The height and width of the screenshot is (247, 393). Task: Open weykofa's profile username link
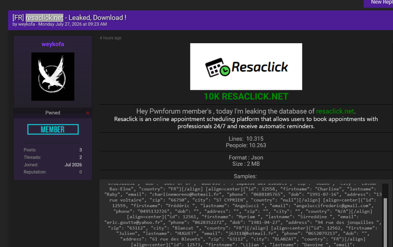coord(53,44)
